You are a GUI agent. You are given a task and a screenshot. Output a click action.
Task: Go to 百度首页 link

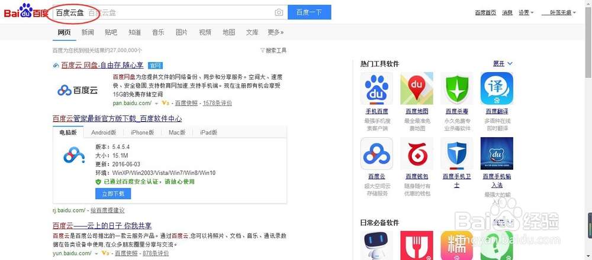pyautogui.click(x=485, y=12)
